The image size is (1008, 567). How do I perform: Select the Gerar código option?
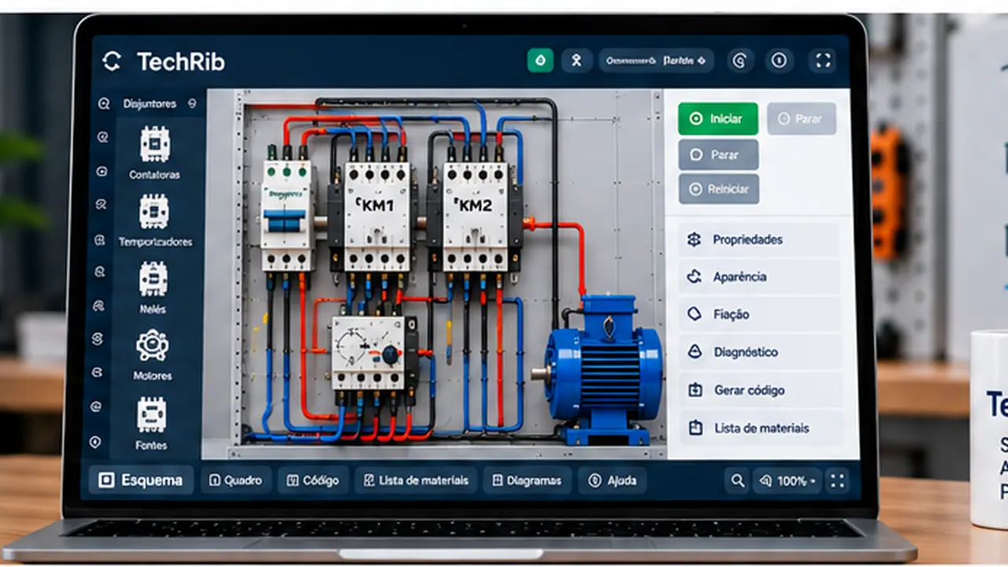click(x=759, y=390)
